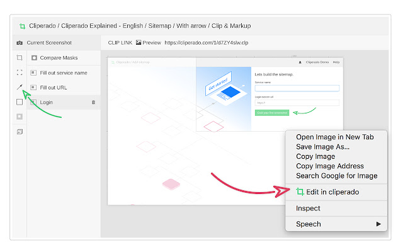
Task: Choose Inspect from context menu
Action: [x=308, y=209]
